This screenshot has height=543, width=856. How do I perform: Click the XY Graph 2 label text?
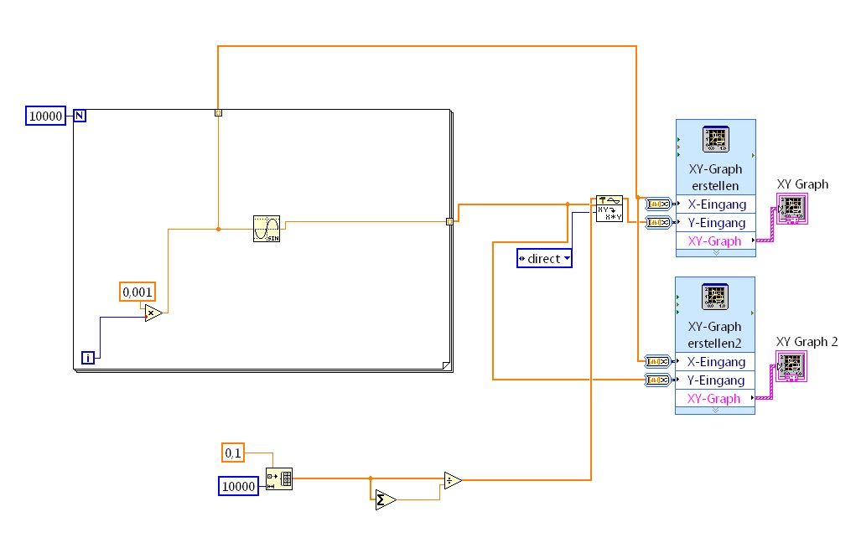(807, 342)
